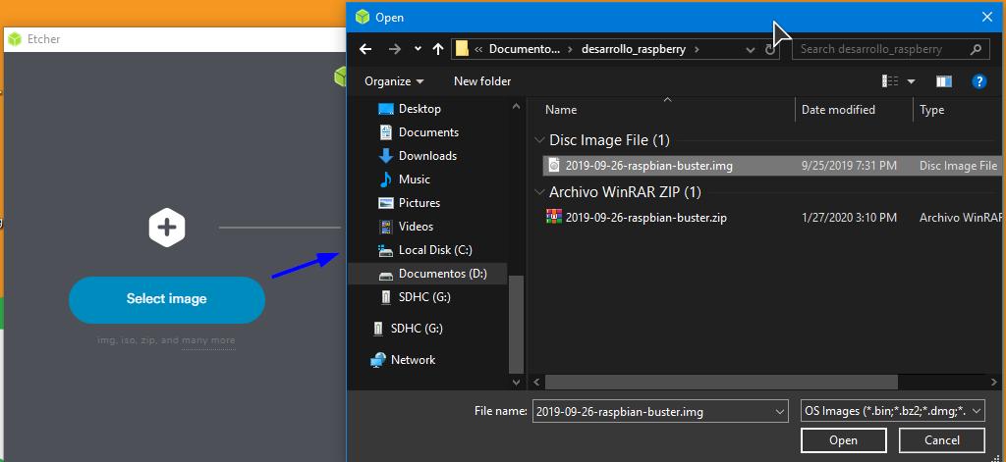Click navigation pane scroll down arrow
This screenshot has width=1006, height=462.
[517, 382]
